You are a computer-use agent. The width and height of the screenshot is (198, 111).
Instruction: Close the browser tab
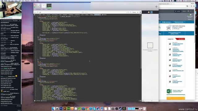click(x=171, y=4)
